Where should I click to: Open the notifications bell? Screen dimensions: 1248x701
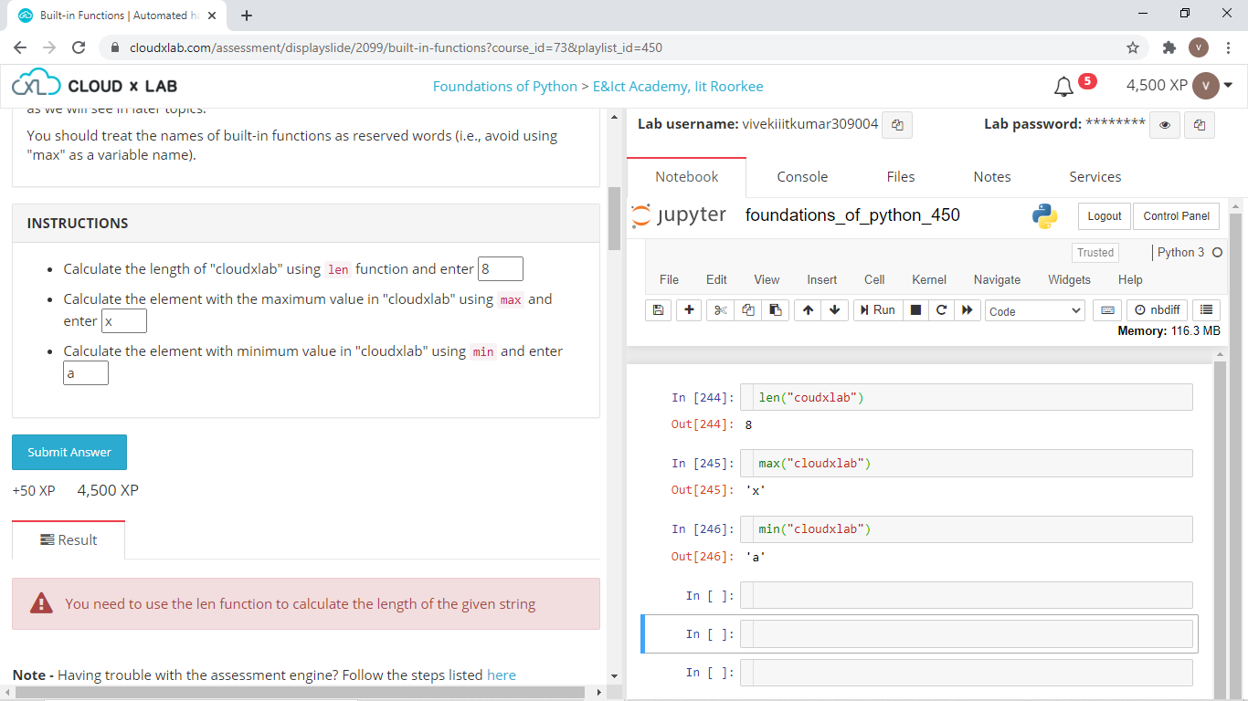coord(1063,87)
